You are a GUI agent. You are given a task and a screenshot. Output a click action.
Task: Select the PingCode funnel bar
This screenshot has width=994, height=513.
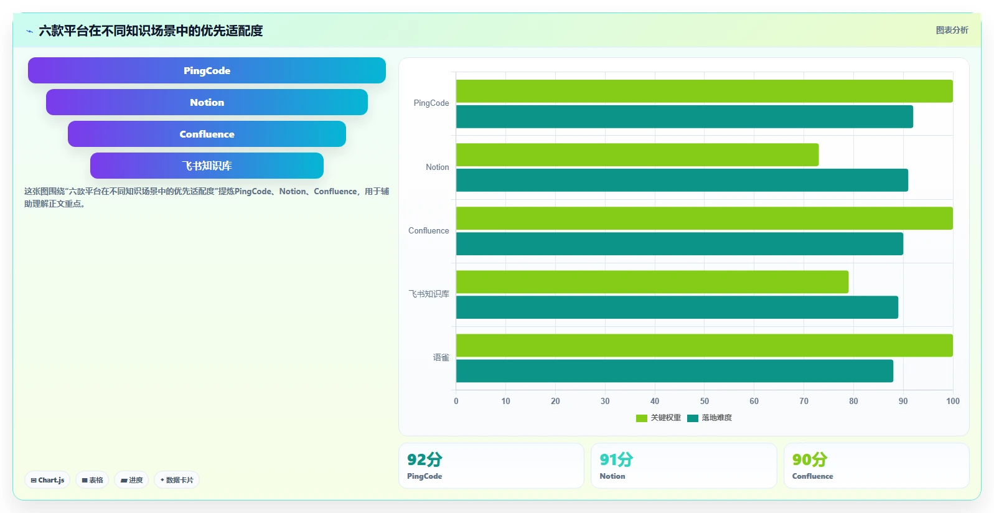coord(207,70)
